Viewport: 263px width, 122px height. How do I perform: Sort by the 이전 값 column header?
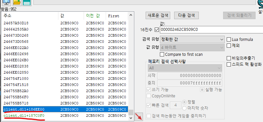pyautogui.click(x=95, y=16)
